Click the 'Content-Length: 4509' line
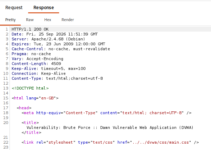This screenshot has height=150, width=211. 36,64
